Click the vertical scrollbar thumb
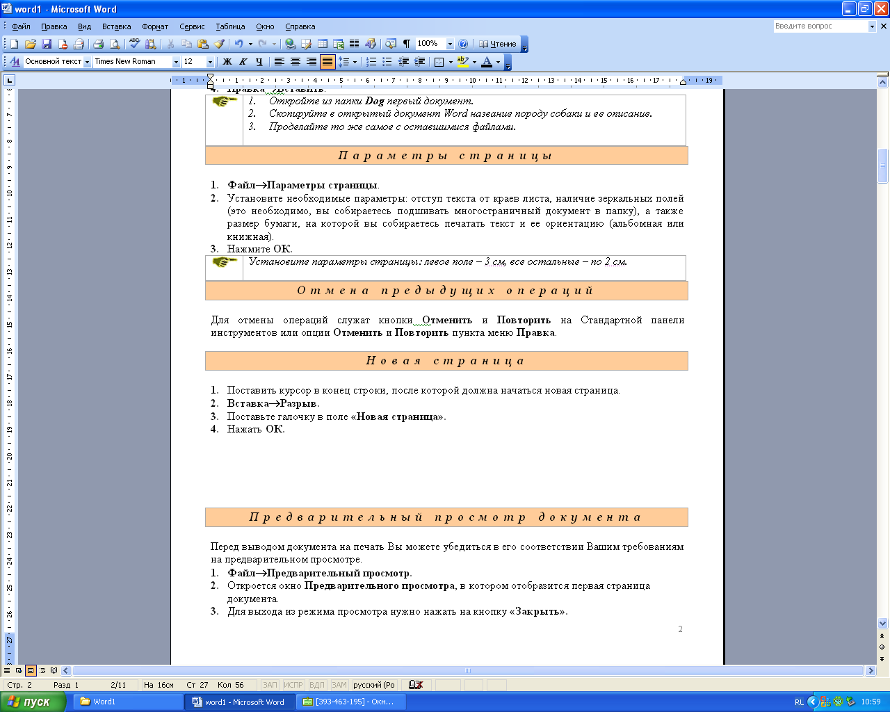890x712 pixels. tap(883, 165)
